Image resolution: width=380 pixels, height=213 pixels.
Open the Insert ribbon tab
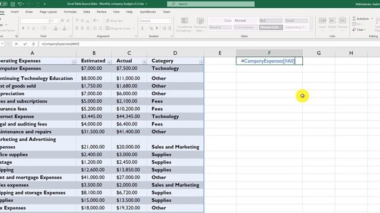click(x=14, y=12)
